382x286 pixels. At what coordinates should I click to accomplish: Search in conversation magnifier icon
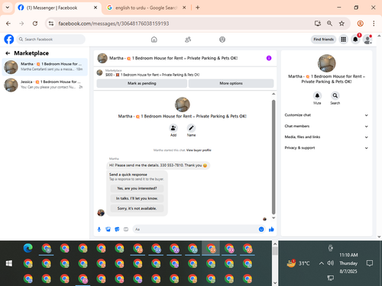click(335, 95)
